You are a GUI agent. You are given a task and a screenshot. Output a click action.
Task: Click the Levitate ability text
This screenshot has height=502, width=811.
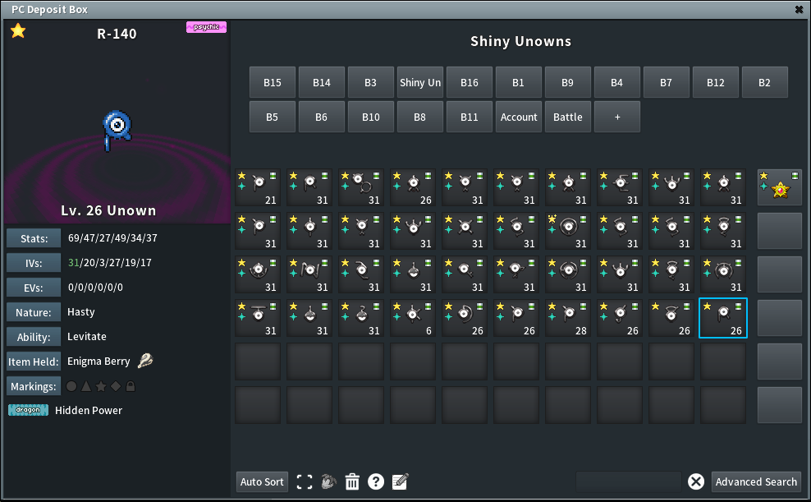click(87, 336)
